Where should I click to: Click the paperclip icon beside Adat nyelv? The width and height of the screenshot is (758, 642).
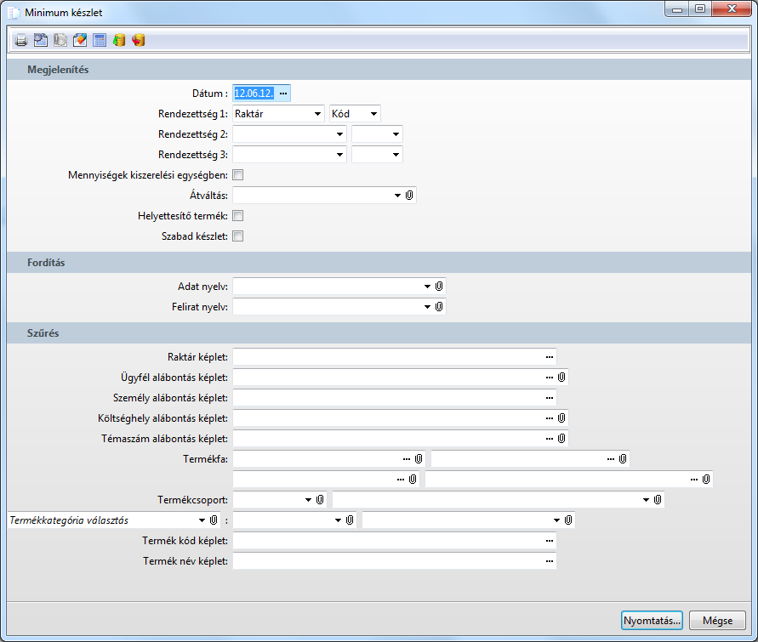click(x=439, y=287)
